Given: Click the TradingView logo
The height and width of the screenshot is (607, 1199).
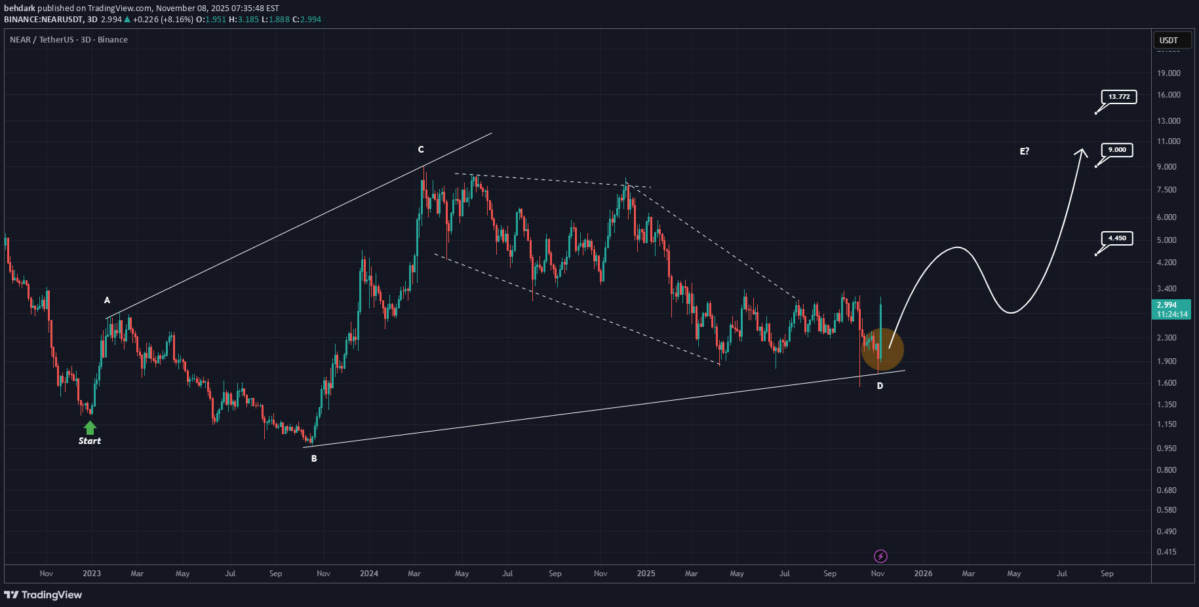Looking at the screenshot, I should 43,595.
